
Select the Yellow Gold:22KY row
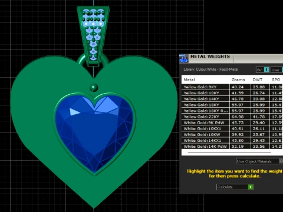point(232,117)
